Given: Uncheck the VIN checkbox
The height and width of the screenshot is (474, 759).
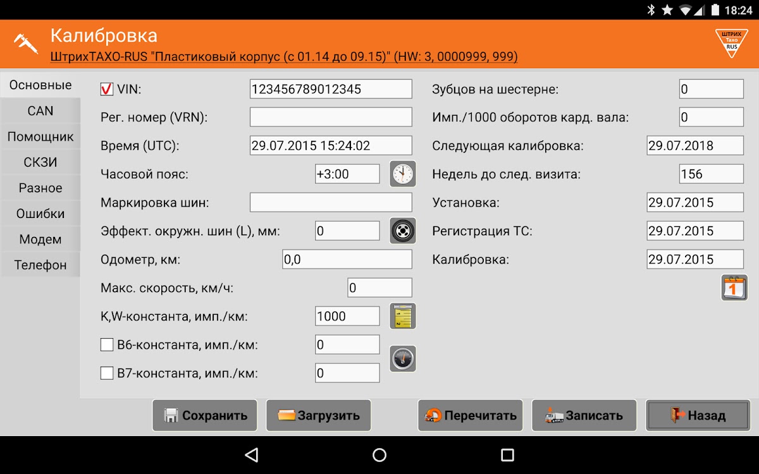Looking at the screenshot, I should pyautogui.click(x=107, y=89).
